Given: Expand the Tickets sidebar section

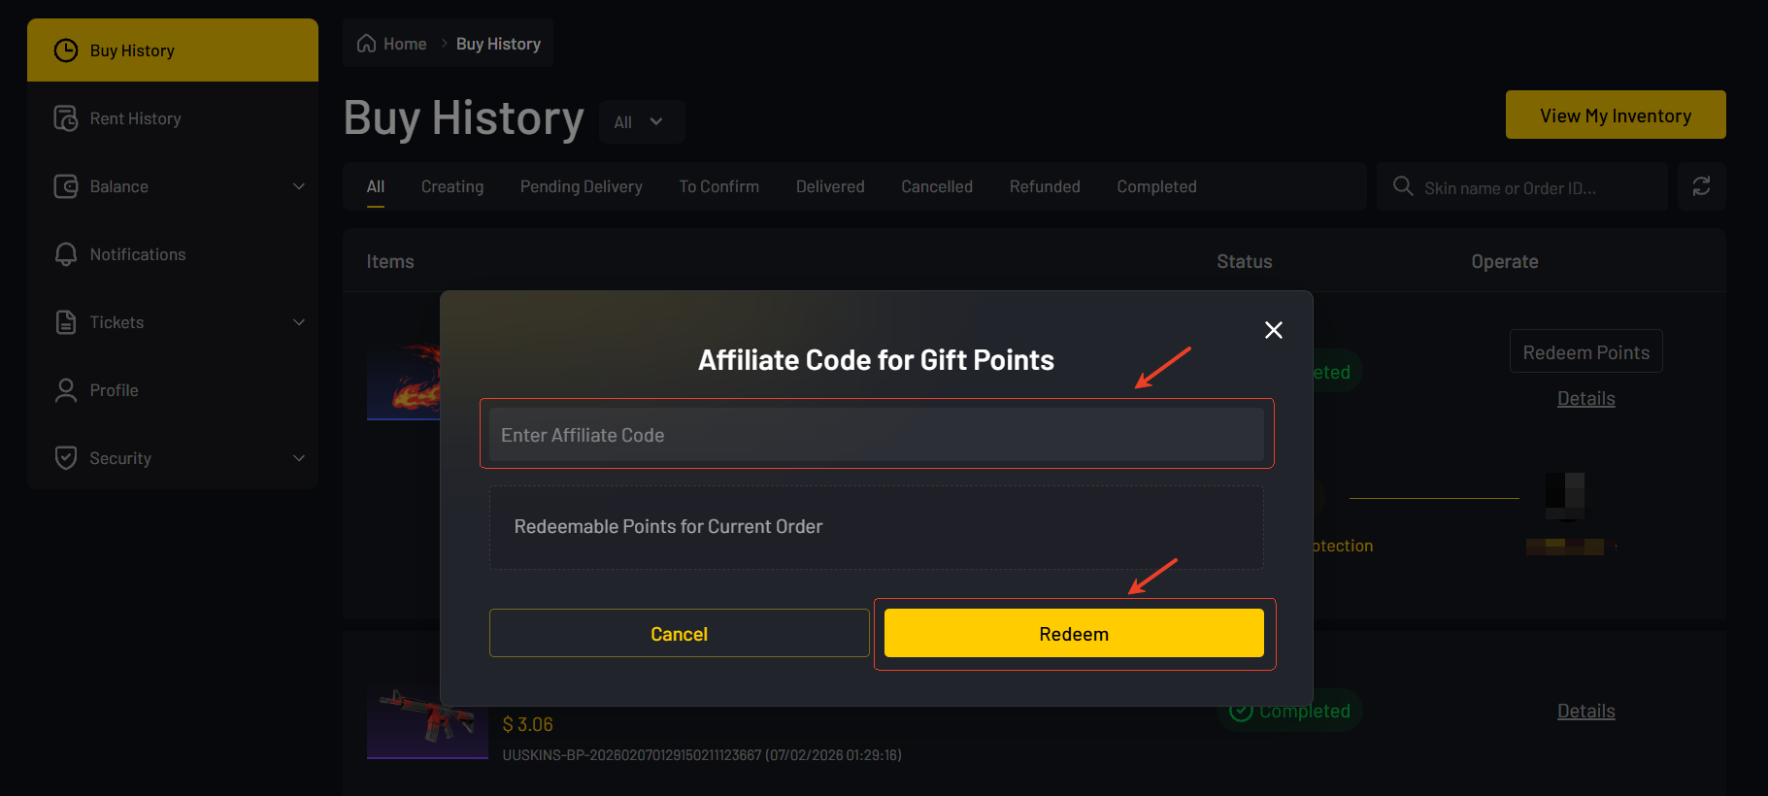Looking at the screenshot, I should [299, 322].
